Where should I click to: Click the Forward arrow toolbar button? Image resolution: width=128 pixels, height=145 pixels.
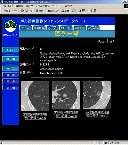(x=16, y=11)
